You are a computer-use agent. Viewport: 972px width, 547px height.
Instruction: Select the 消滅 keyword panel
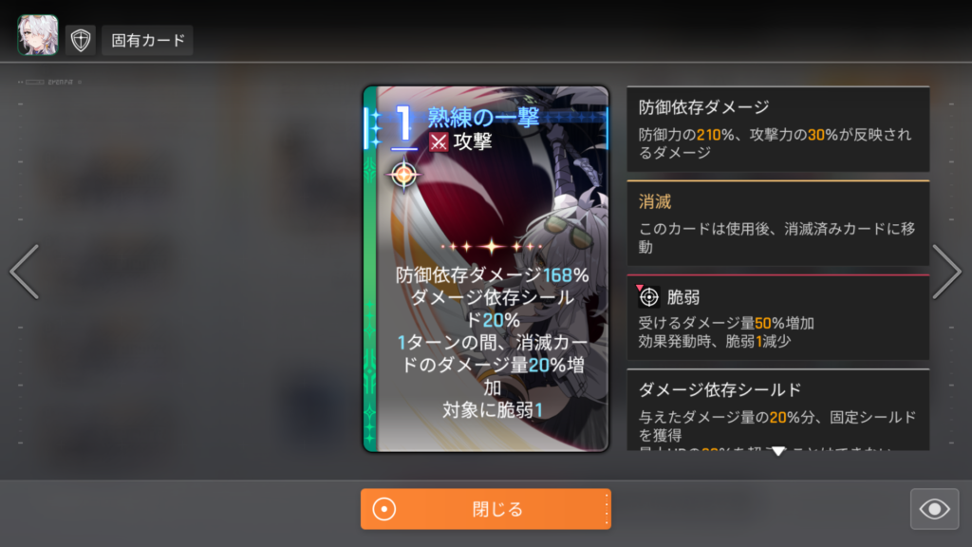[x=778, y=223]
